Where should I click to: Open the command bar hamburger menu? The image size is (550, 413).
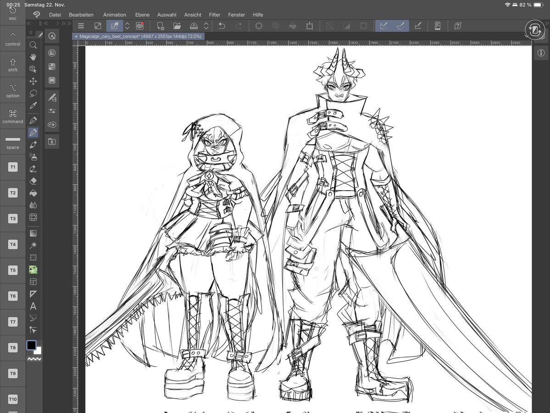click(x=81, y=26)
